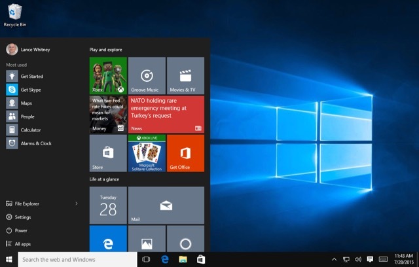Open All apps list

(22, 244)
